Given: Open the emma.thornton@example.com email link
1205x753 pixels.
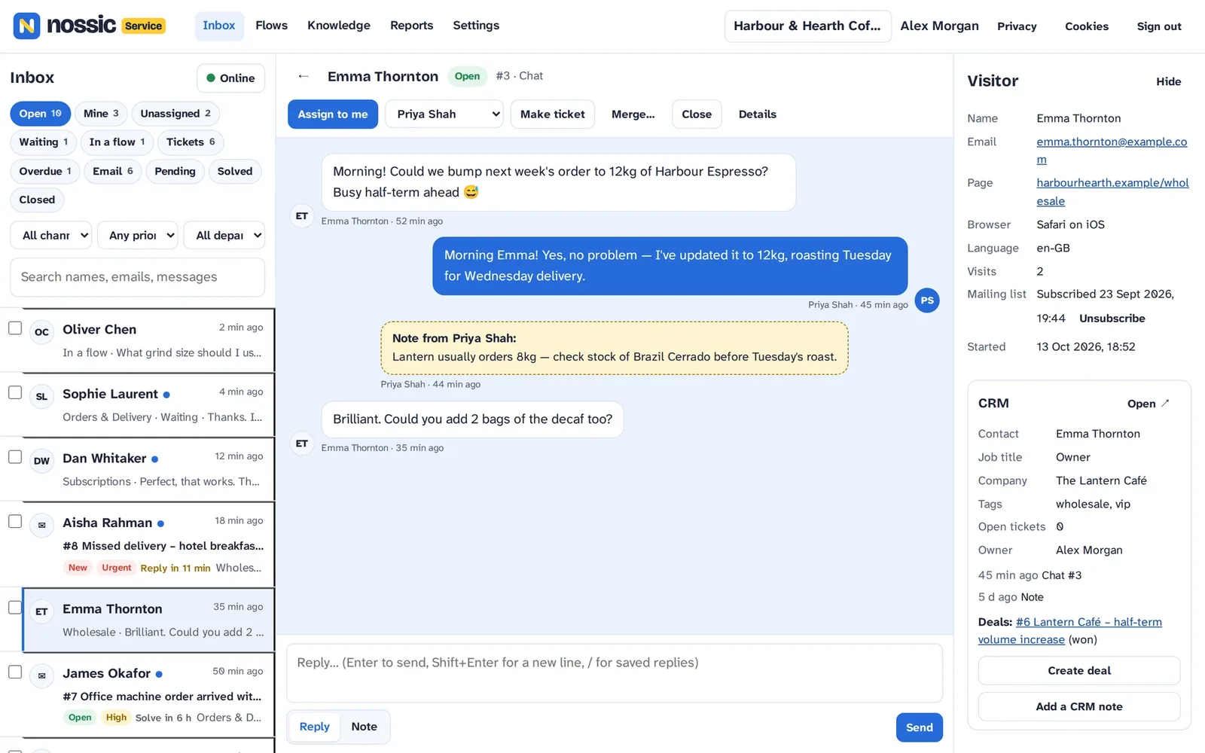Looking at the screenshot, I should (1112, 151).
